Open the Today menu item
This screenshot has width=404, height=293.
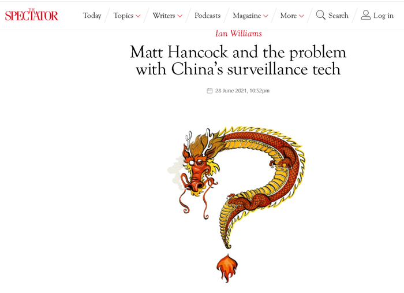click(x=92, y=16)
